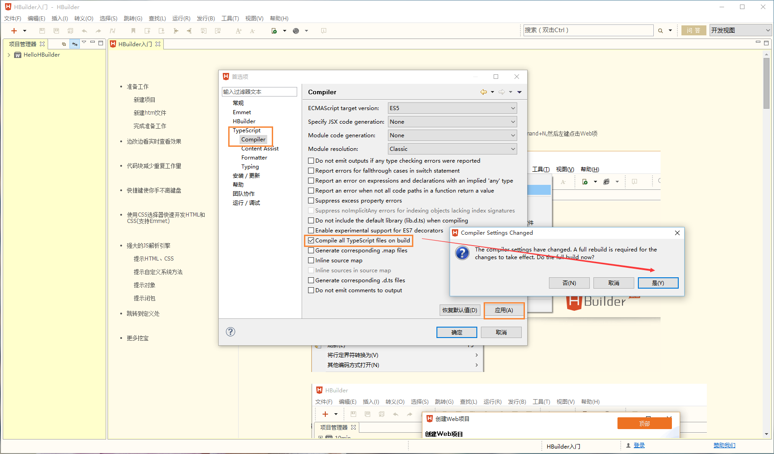This screenshot has width=774, height=454.
Task: Click the 应用(A) button
Action: [x=504, y=310]
